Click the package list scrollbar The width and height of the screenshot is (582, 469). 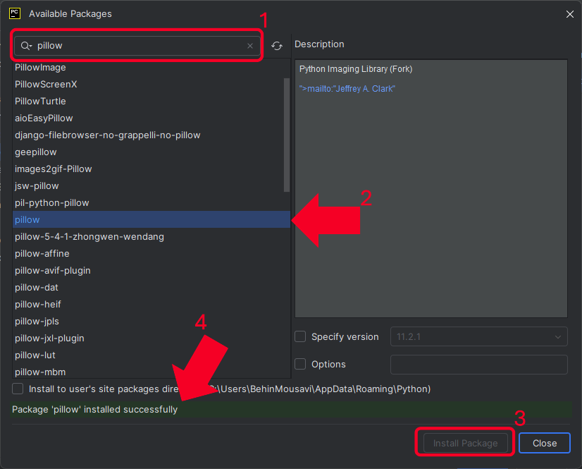[x=287, y=134]
